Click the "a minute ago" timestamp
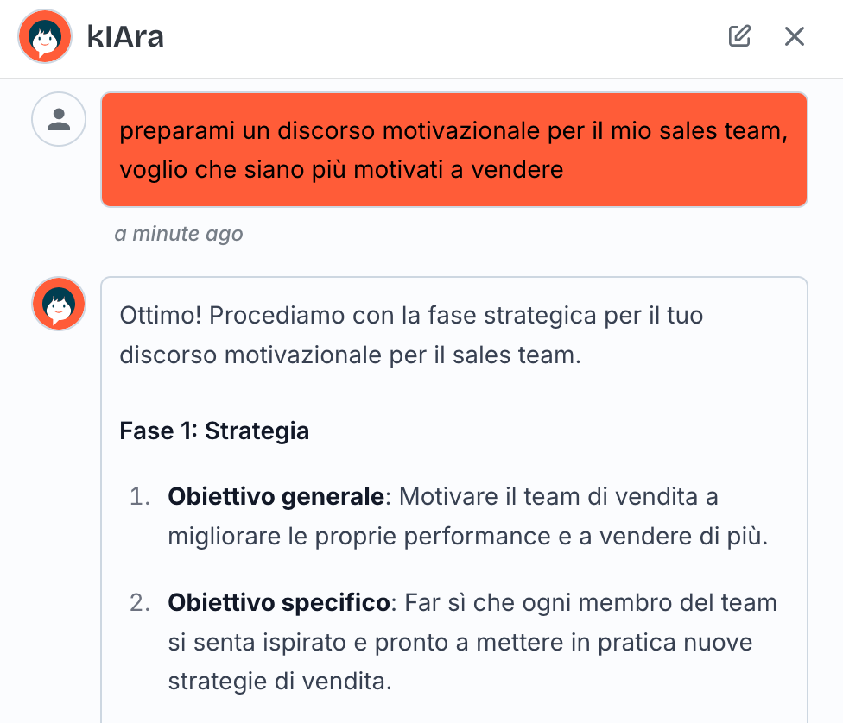Image resolution: width=843 pixels, height=723 pixels. tap(179, 234)
